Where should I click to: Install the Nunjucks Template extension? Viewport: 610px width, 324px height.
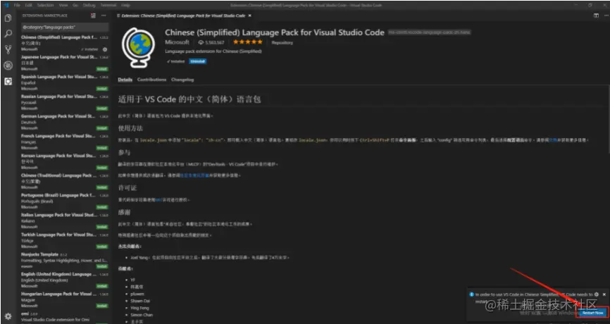click(x=102, y=266)
